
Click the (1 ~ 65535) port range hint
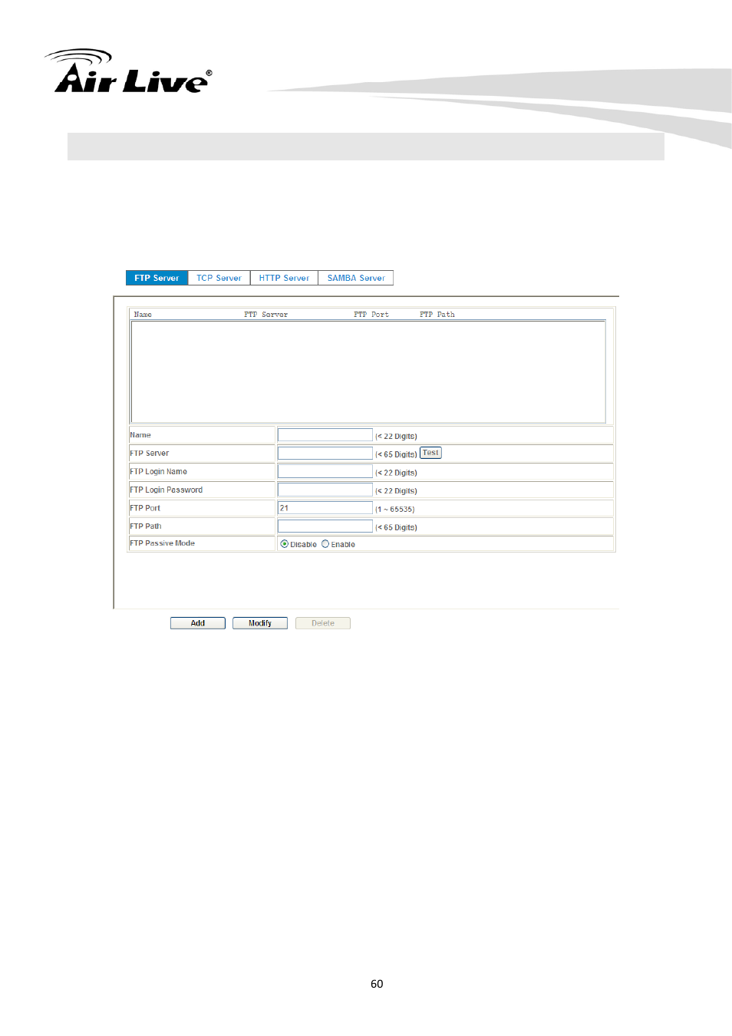[395, 510]
